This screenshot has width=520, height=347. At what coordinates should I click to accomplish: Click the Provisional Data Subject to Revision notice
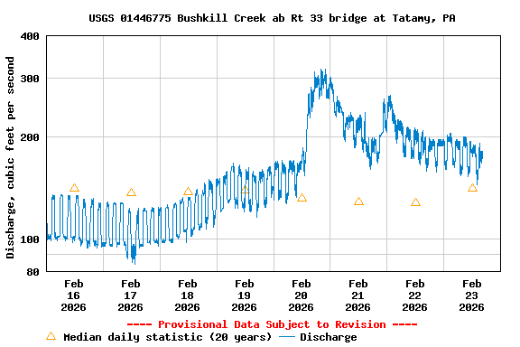point(272,324)
